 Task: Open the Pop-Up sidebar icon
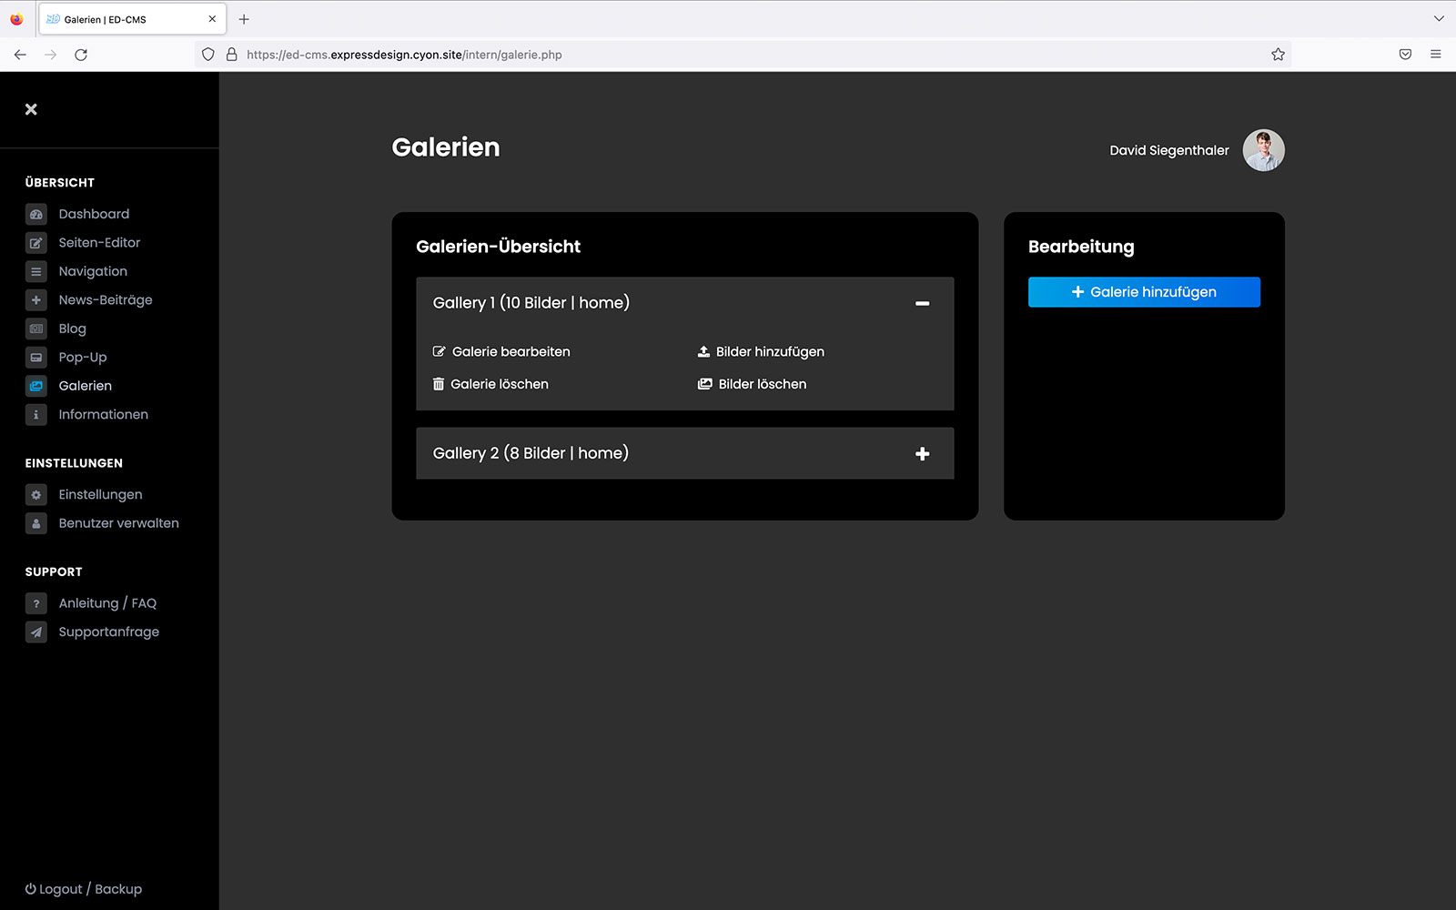click(x=36, y=358)
